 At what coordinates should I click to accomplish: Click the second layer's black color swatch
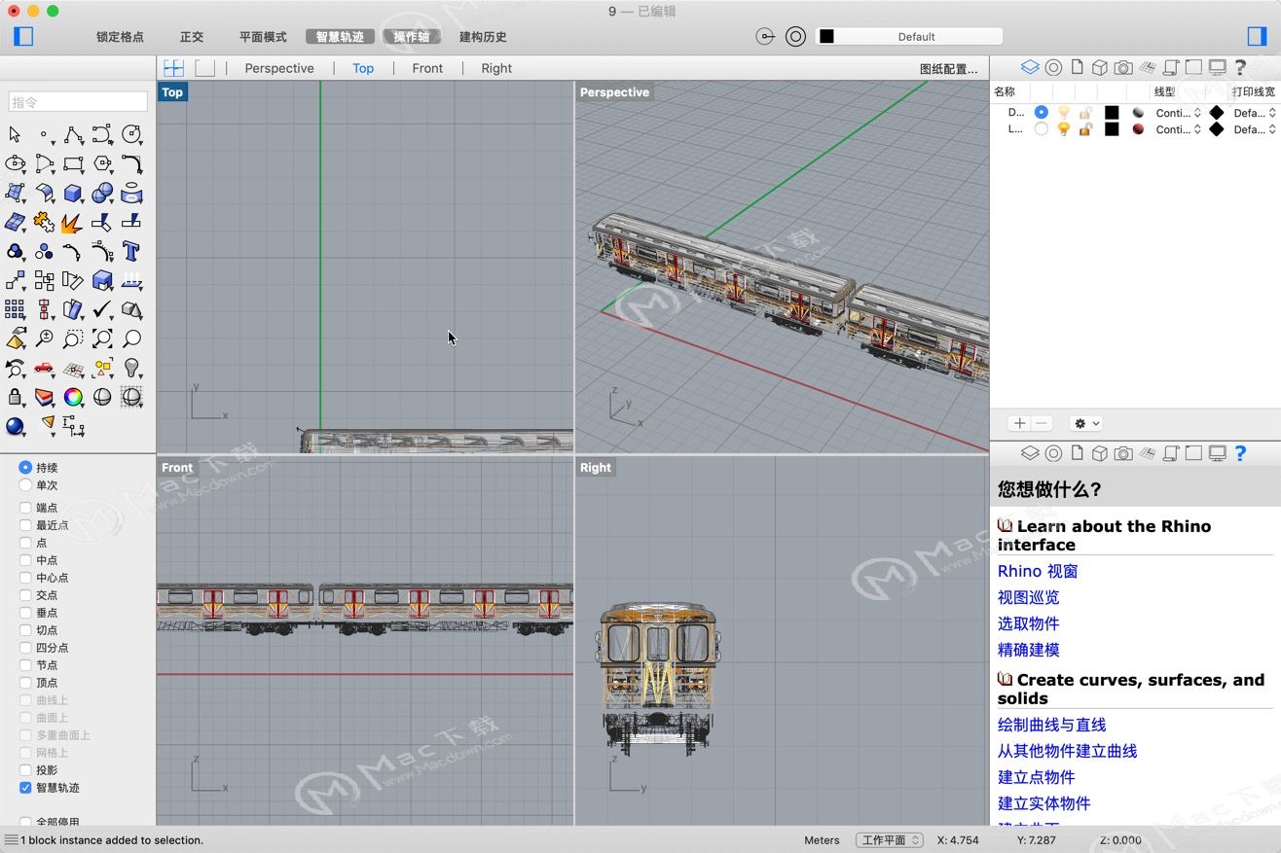tap(1112, 129)
